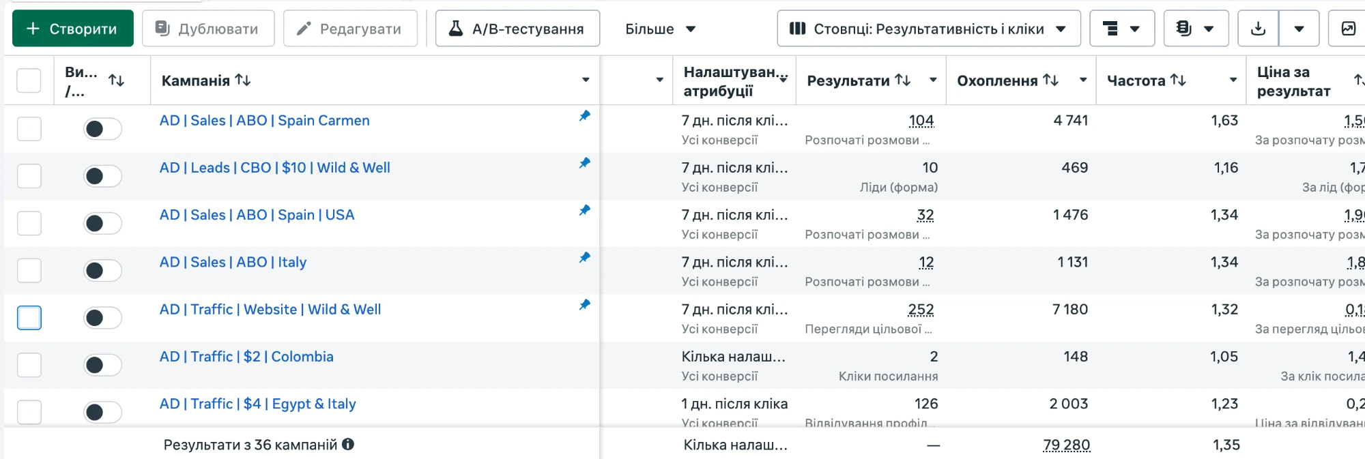Screen dimensions: 1365x459
Task: Open Налаштування атрибуції column dropdown arrow
Action: coord(784,80)
